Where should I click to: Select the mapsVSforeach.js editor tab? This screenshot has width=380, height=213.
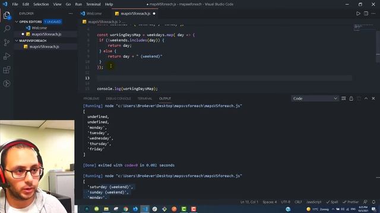135,14
